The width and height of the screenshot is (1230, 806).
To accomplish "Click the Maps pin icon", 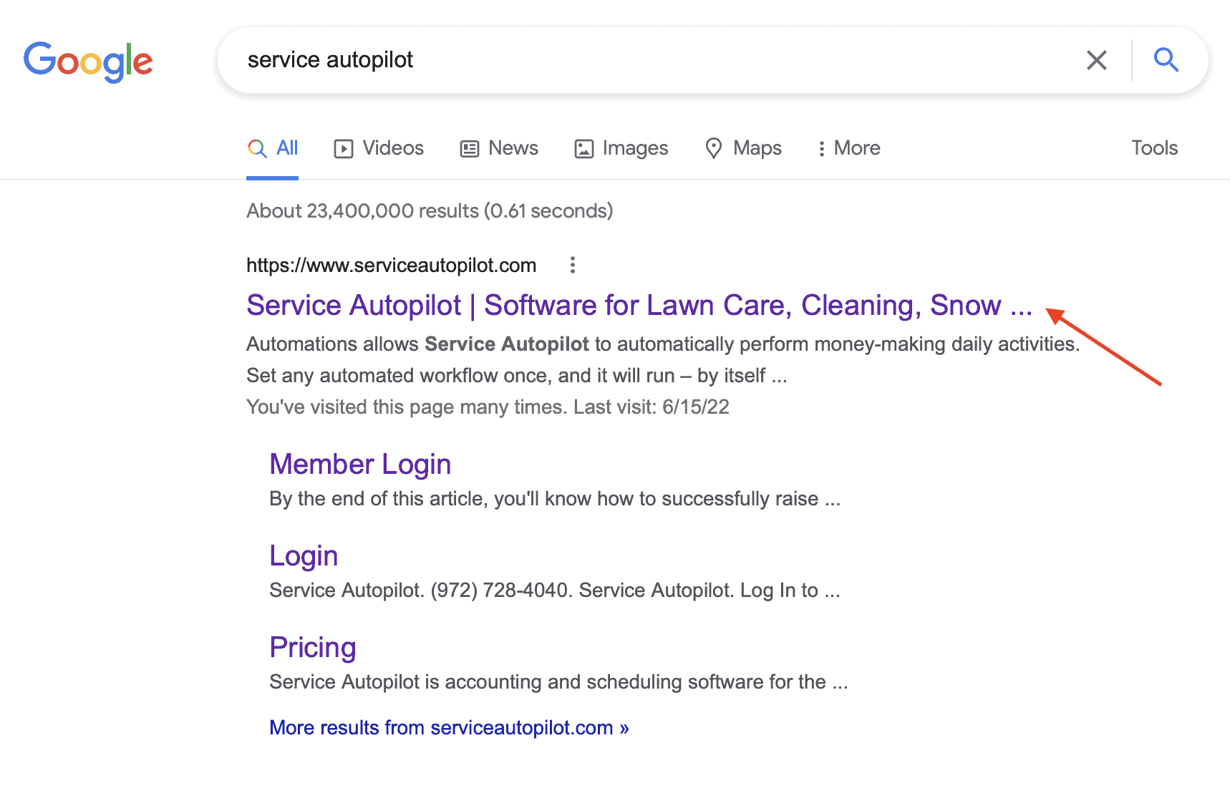I will pyautogui.click(x=714, y=148).
